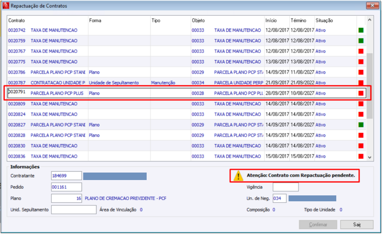Select contract number 0020830

(x=17, y=146)
